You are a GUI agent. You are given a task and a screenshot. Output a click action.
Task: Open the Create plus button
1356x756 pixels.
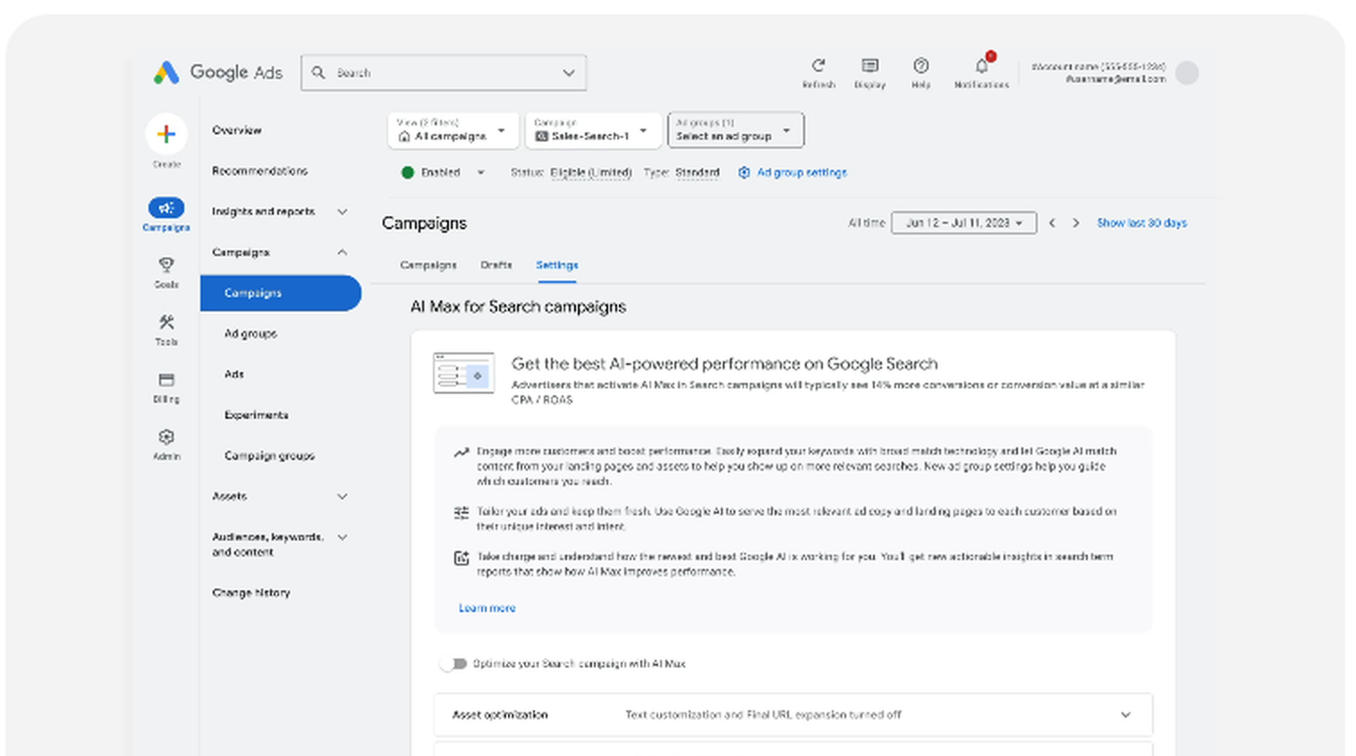pos(166,134)
